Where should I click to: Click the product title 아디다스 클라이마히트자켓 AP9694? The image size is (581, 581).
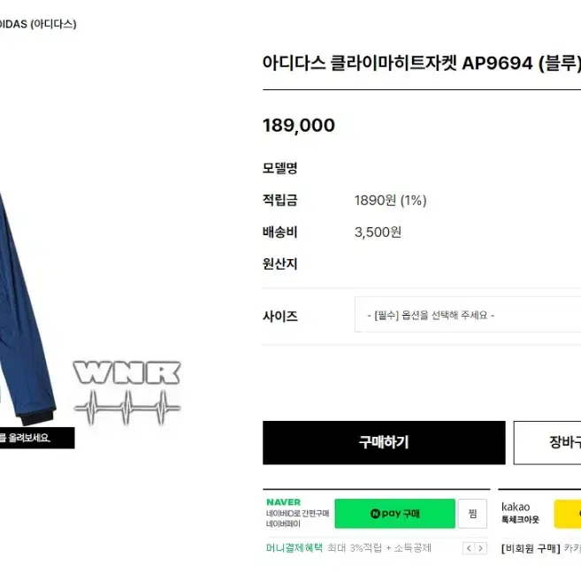[397, 63]
